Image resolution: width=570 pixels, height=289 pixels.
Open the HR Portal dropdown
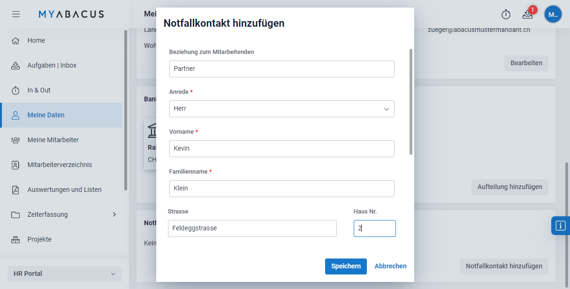tap(64, 274)
